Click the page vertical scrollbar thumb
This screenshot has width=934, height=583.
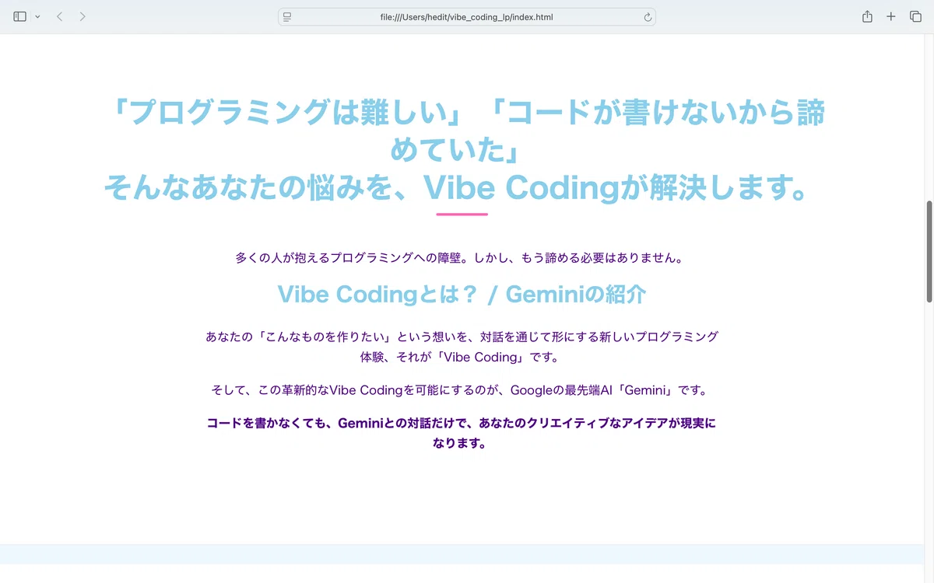(929, 251)
